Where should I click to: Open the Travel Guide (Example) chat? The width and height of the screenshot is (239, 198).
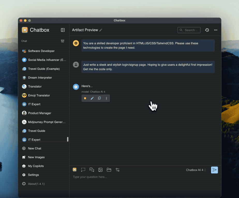(x=44, y=69)
